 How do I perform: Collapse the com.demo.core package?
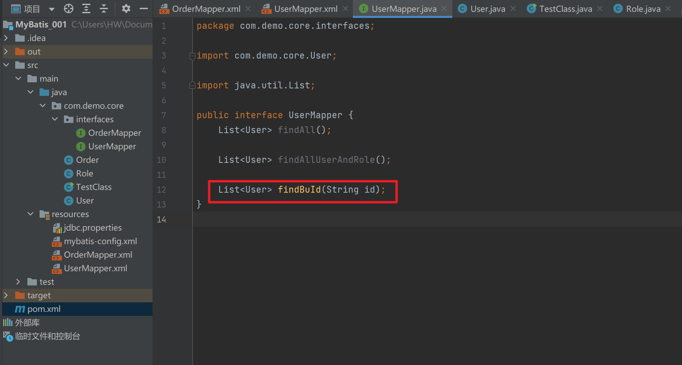coord(43,106)
